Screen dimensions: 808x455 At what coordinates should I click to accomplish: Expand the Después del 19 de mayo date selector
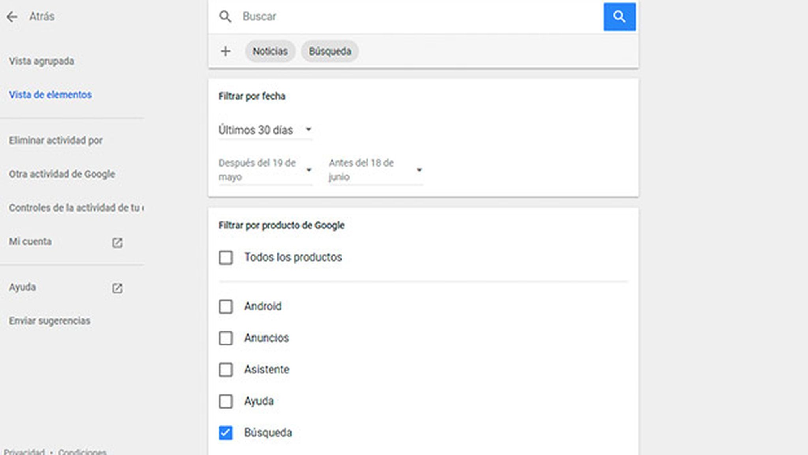coord(309,169)
